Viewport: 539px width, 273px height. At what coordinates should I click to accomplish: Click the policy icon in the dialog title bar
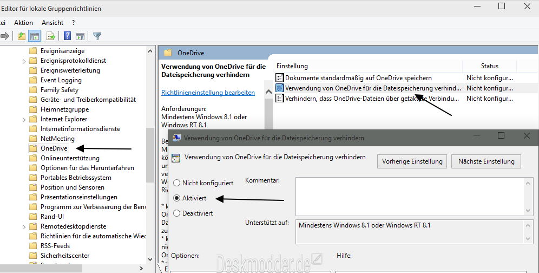click(x=176, y=138)
